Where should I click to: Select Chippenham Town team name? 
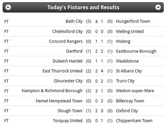point(134,121)
